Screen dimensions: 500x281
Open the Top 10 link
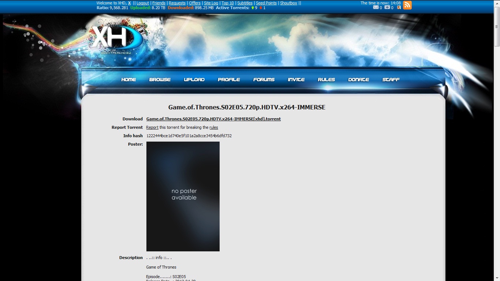click(228, 3)
